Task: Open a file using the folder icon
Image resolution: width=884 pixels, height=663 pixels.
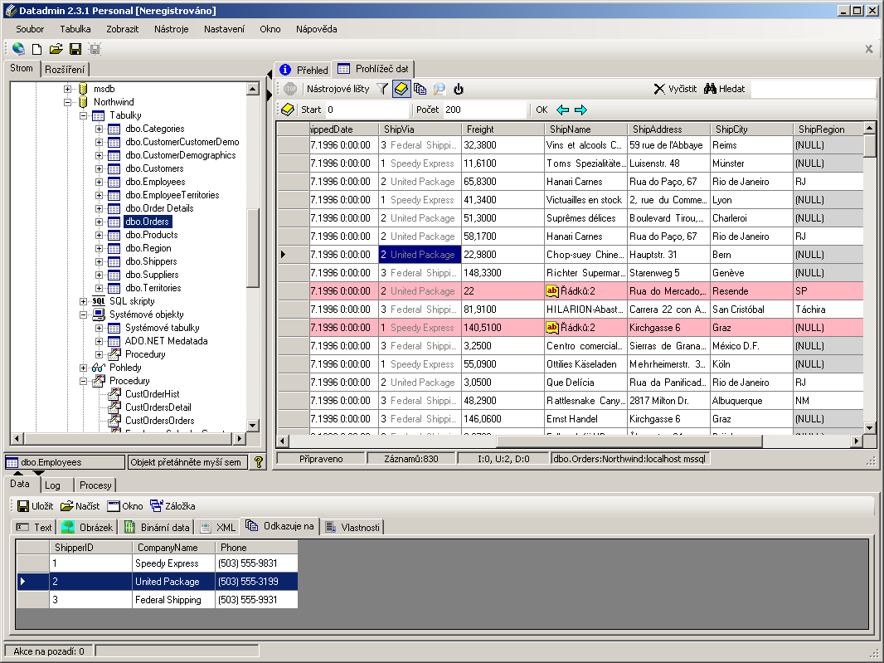Action: (x=56, y=49)
